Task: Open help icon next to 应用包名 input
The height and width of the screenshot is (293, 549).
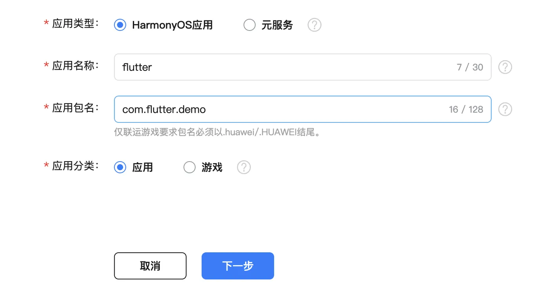Action: click(x=505, y=109)
